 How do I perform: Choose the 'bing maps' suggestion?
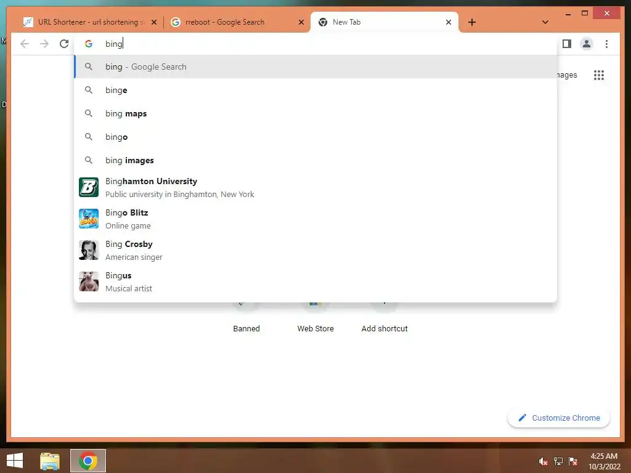tap(315, 113)
